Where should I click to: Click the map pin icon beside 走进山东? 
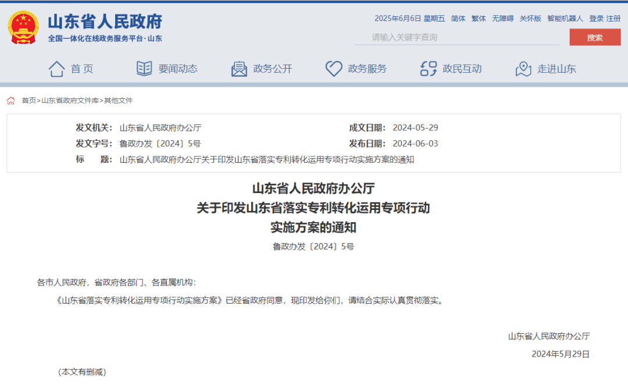[523, 69]
